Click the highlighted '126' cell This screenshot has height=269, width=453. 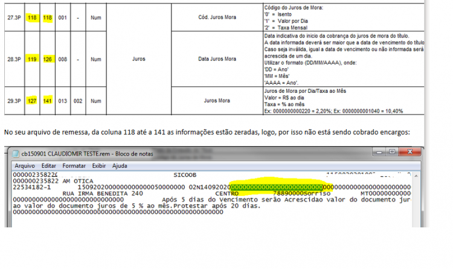(47, 59)
